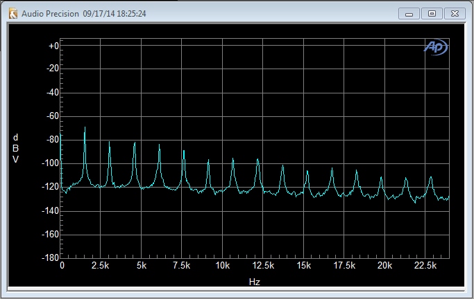Click the last spectrum peak past 22.5k

(431, 177)
